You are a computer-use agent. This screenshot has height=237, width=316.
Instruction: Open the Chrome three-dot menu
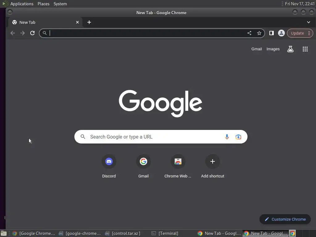coord(309,33)
